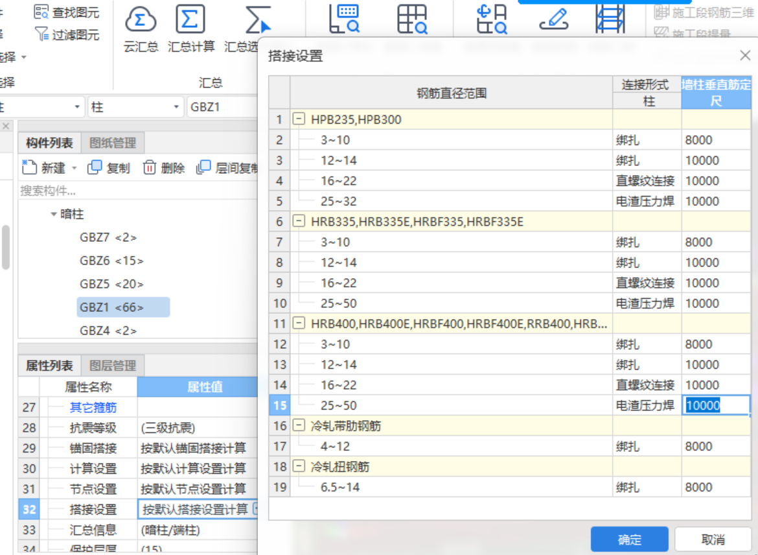The width and height of the screenshot is (758, 555).
Task: Click 锚固搭接 property value
Action: [198, 448]
